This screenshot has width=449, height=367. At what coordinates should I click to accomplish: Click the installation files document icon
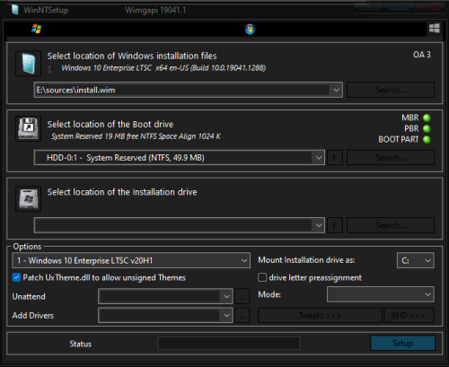click(x=29, y=64)
